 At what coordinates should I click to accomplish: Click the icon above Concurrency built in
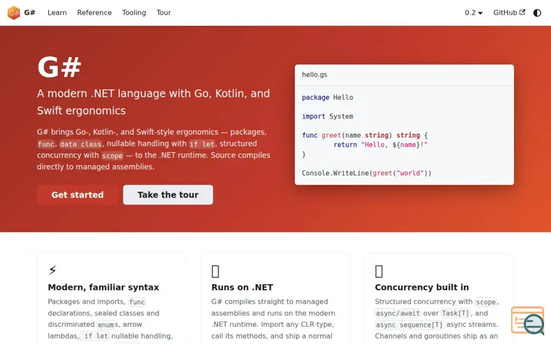point(379,271)
